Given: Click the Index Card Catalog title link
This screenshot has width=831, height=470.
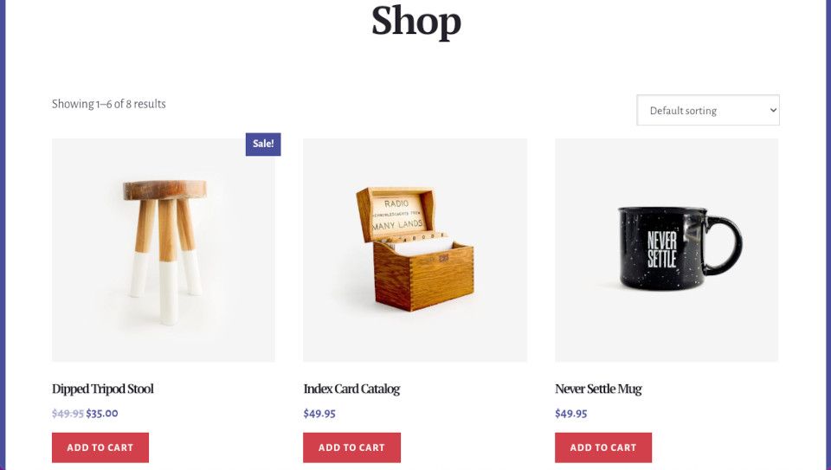Looking at the screenshot, I should point(351,389).
